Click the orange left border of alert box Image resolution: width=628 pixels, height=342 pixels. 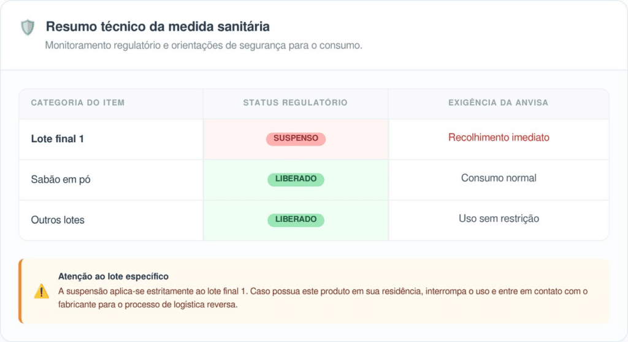21,291
